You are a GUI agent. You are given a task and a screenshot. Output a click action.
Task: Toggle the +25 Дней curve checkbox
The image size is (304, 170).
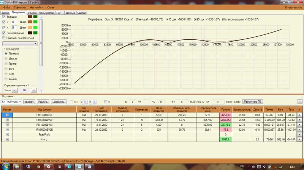(4, 28)
